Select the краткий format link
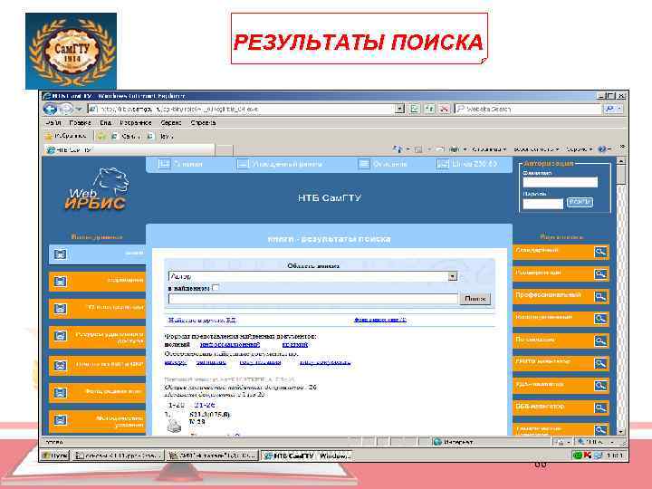The image size is (652, 489). point(295,345)
